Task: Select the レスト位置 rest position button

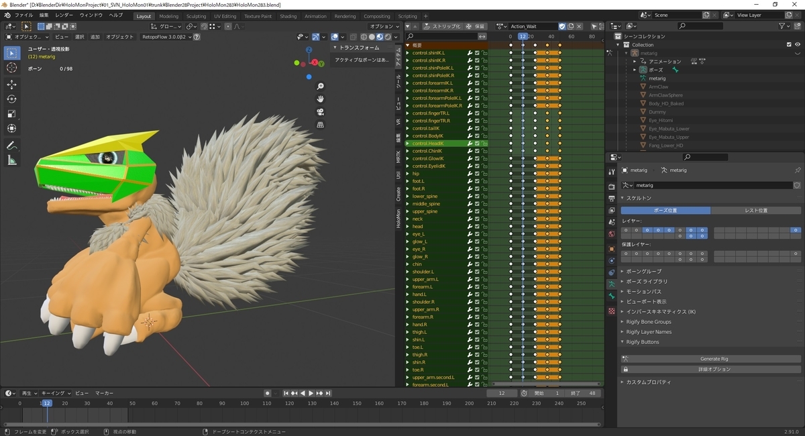Action: pos(756,211)
